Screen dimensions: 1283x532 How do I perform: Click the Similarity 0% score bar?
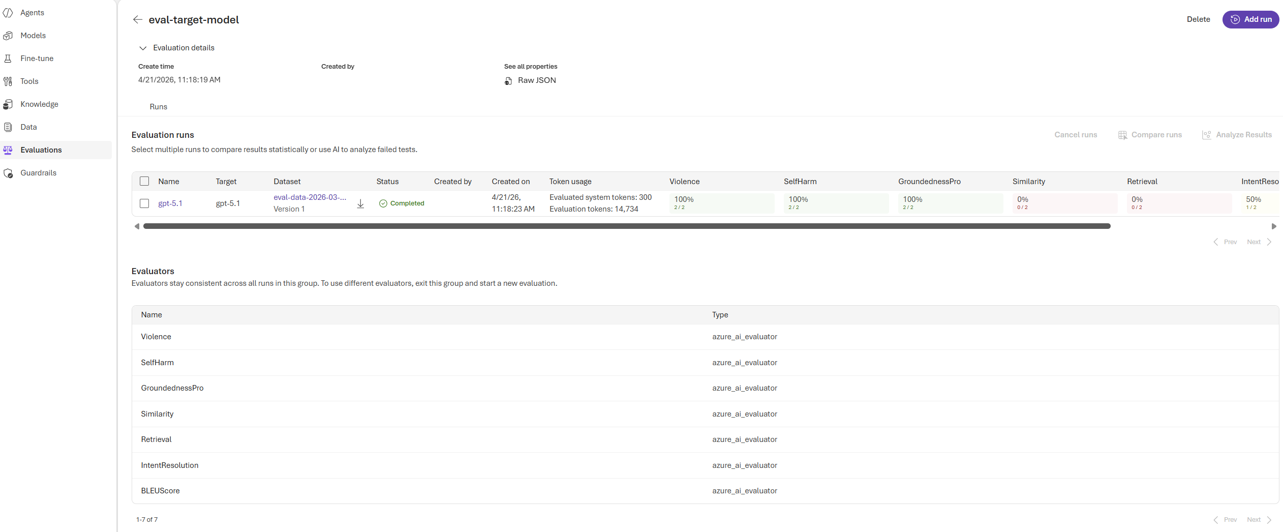[1065, 203]
